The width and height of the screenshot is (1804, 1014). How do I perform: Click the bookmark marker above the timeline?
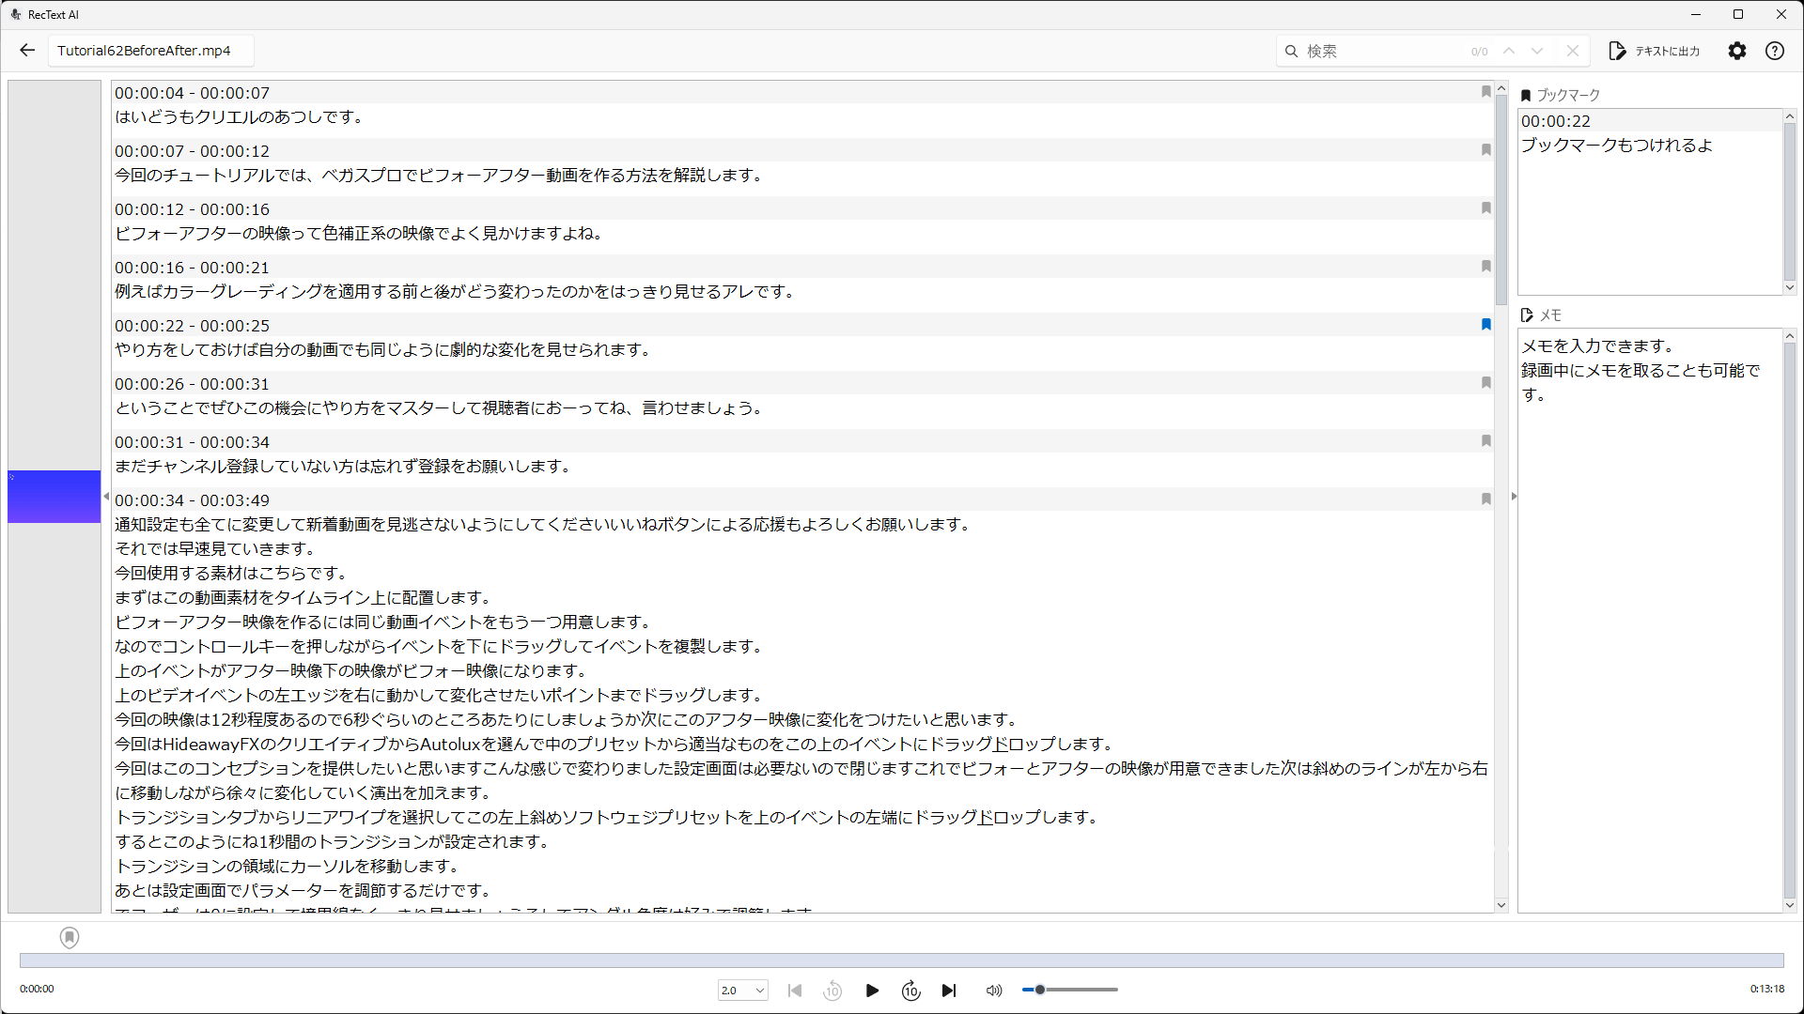click(70, 937)
